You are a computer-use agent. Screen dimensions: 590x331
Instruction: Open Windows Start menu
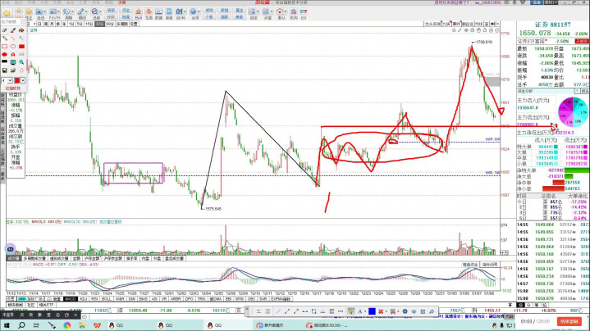[x=7, y=325]
